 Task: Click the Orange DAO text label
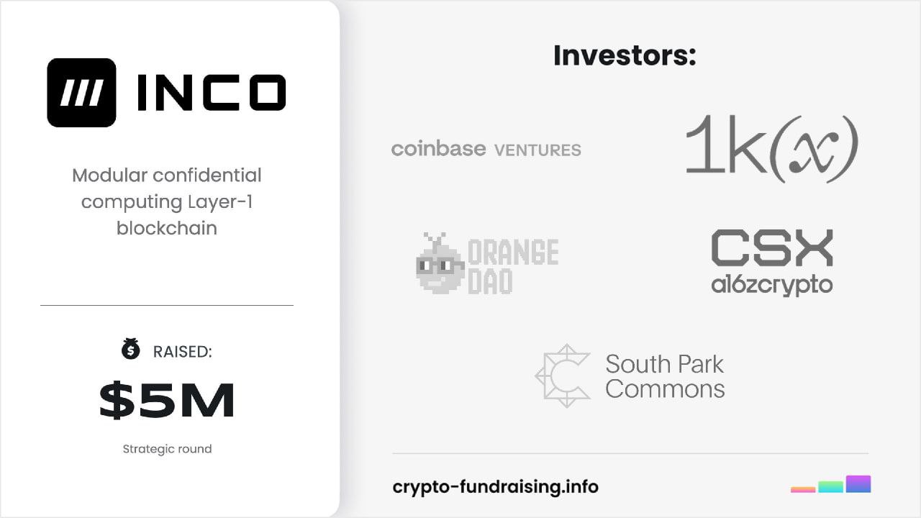(x=513, y=266)
